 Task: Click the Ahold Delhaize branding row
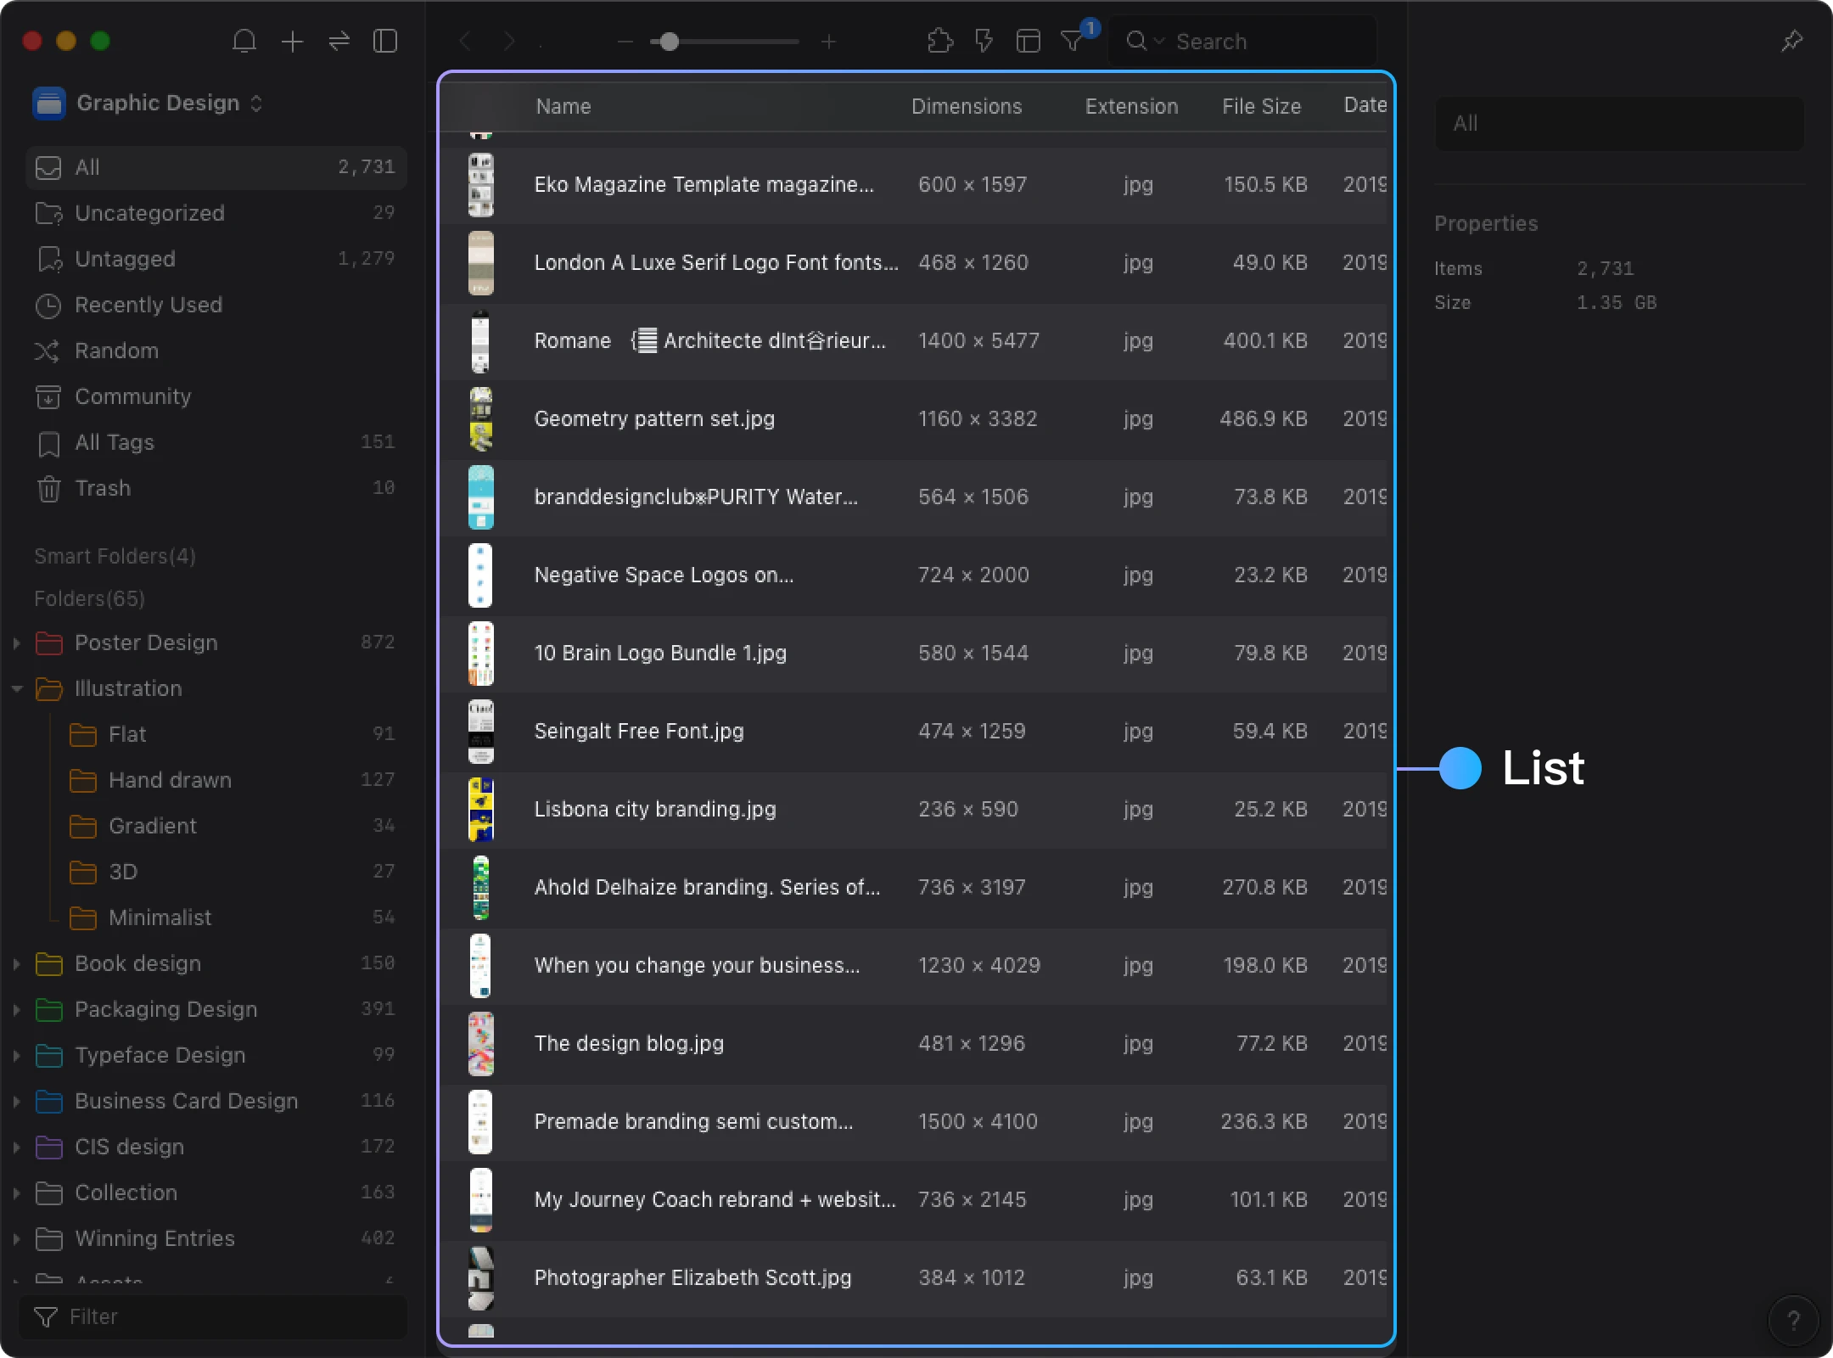tap(914, 888)
